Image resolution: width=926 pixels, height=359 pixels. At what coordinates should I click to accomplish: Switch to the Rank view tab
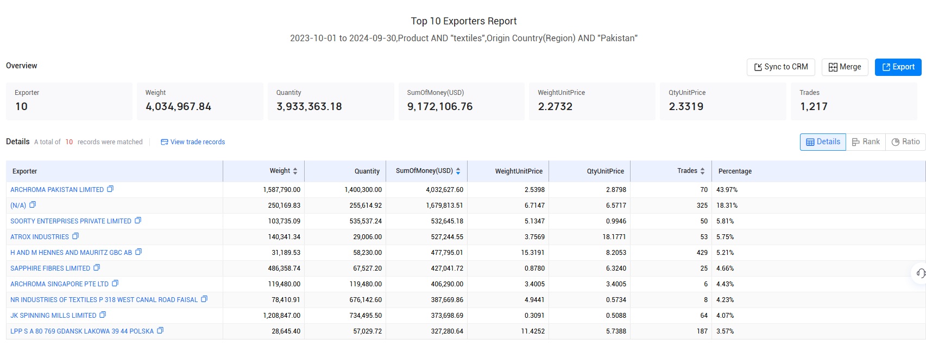pyautogui.click(x=866, y=142)
